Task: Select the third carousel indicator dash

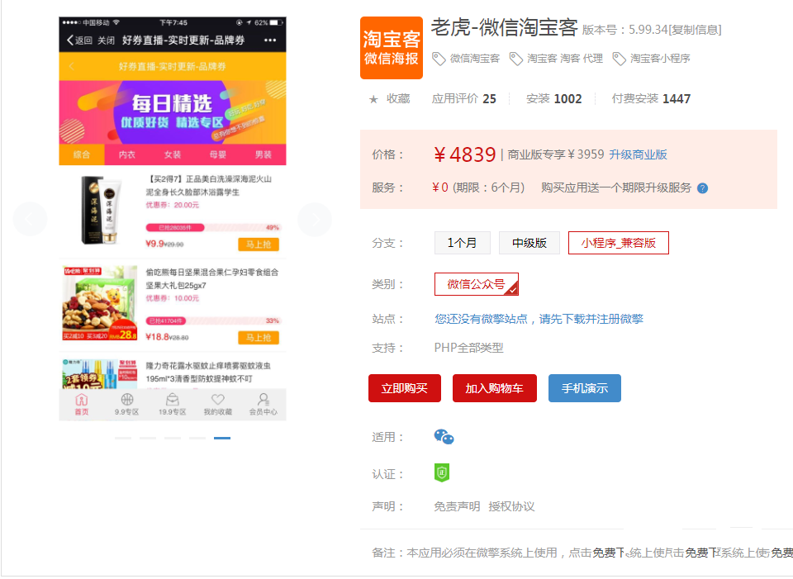Action: (x=173, y=438)
